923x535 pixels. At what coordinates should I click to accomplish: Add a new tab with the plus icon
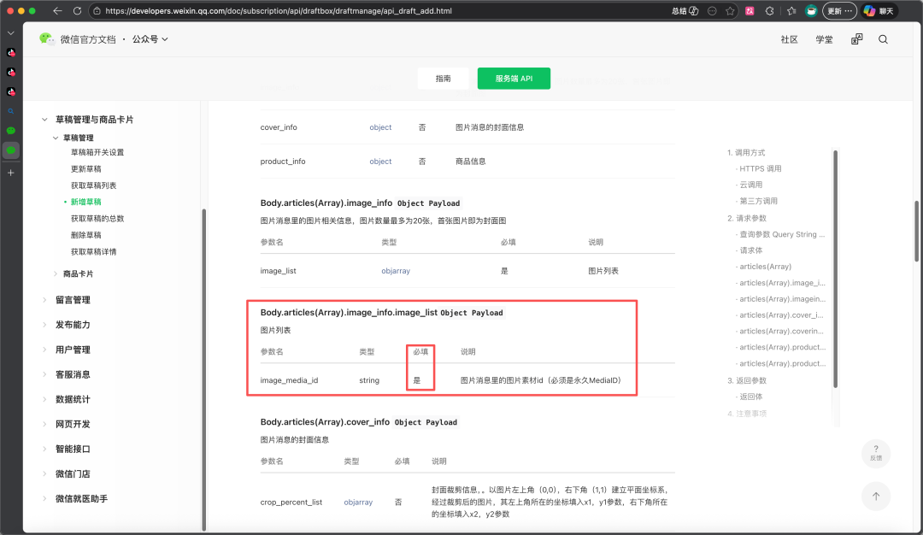click(x=10, y=173)
